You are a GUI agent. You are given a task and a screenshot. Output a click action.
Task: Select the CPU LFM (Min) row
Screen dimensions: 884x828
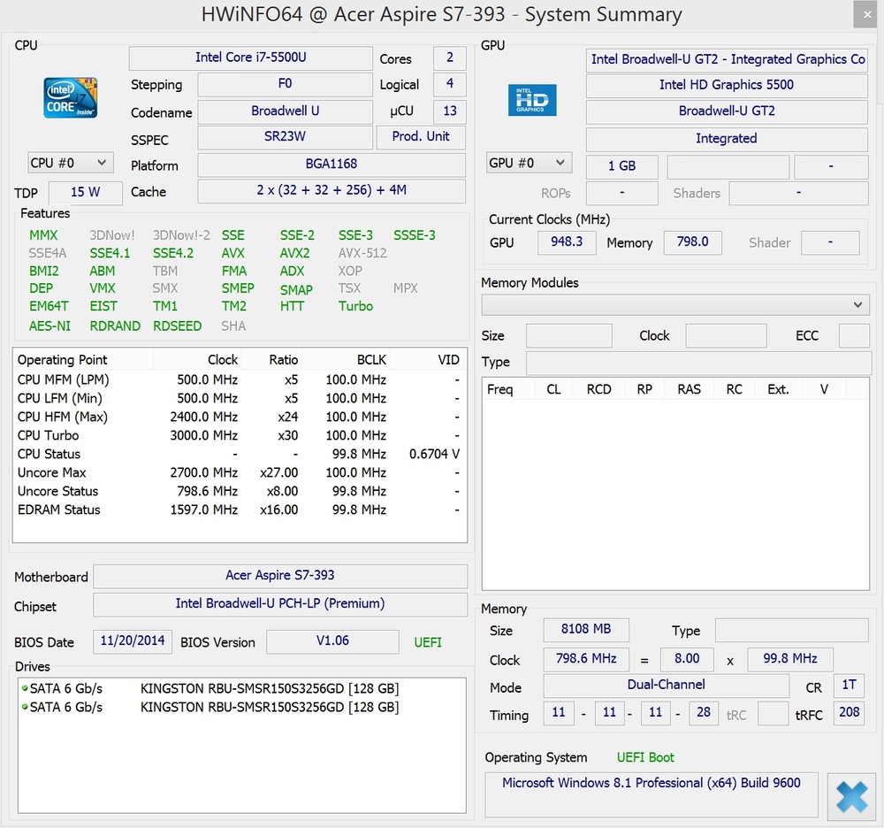[240, 398]
